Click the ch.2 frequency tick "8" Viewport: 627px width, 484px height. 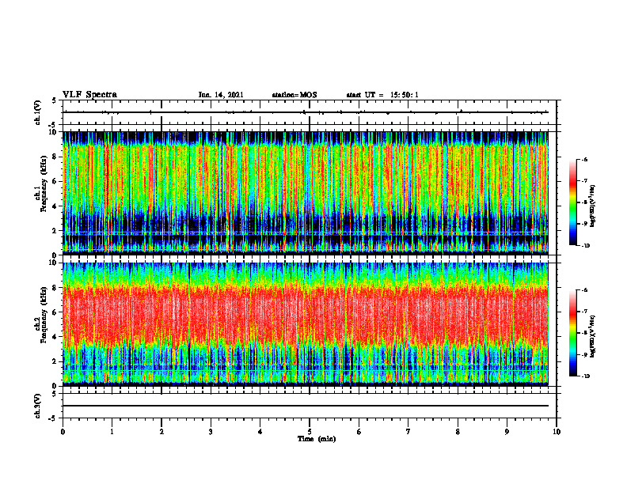point(56,288)
